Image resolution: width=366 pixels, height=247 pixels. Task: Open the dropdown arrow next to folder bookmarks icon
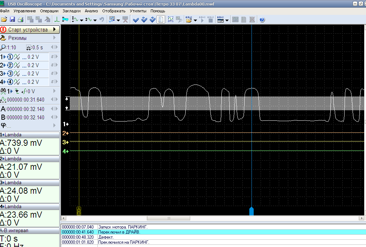click(196, 20)
